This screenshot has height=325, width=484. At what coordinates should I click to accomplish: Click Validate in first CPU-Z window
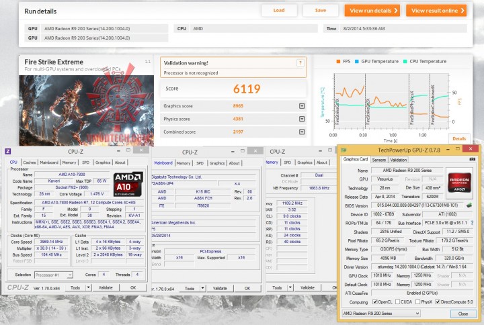[x=106, y=287]
